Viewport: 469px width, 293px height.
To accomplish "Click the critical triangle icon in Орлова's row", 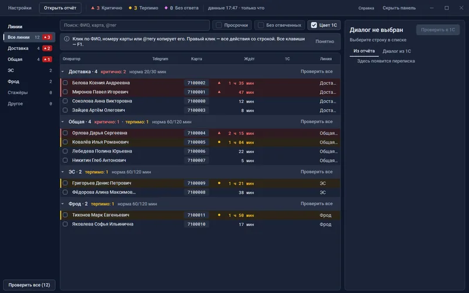I will (x=219, y=133).
